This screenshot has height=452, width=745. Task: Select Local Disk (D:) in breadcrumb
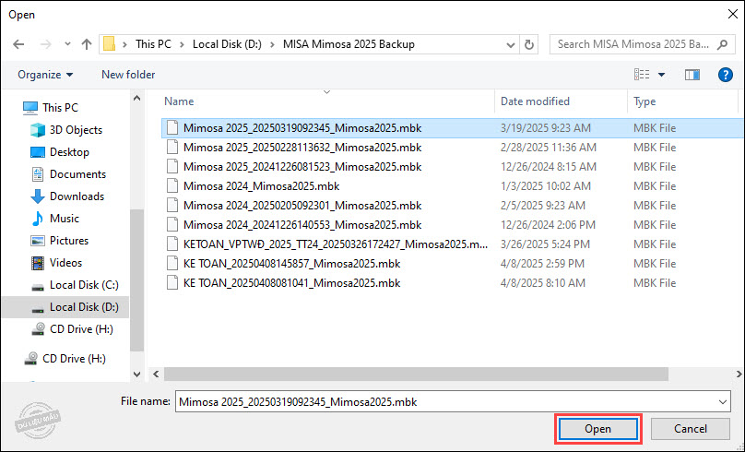click(x=227, y=44)
